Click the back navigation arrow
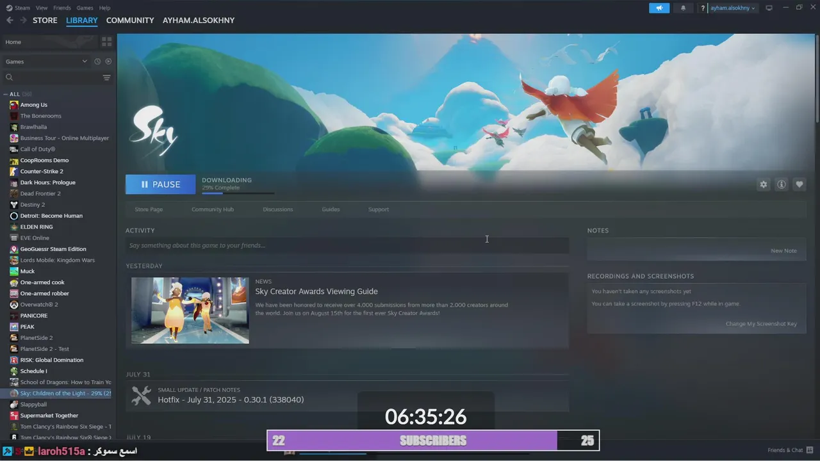The image size is (820, 461). coord(10,20)
